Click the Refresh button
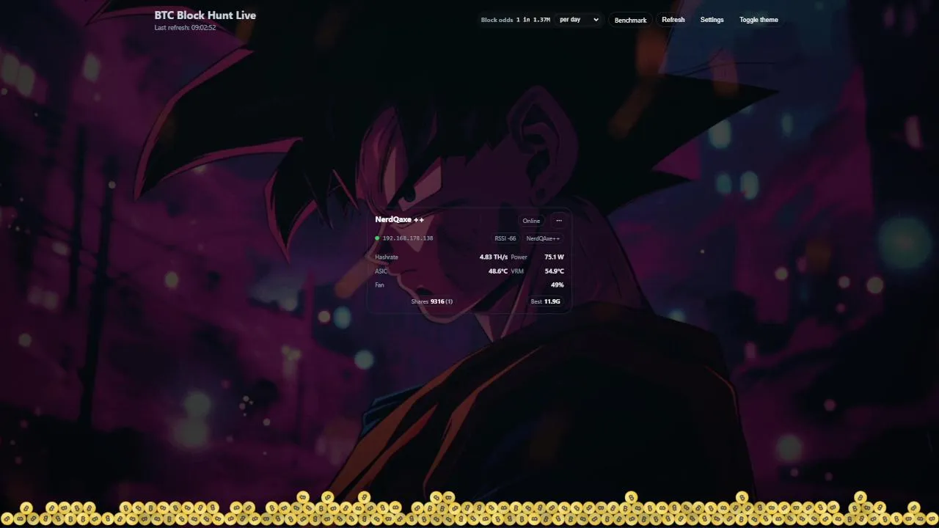 [x=673, y=20]
